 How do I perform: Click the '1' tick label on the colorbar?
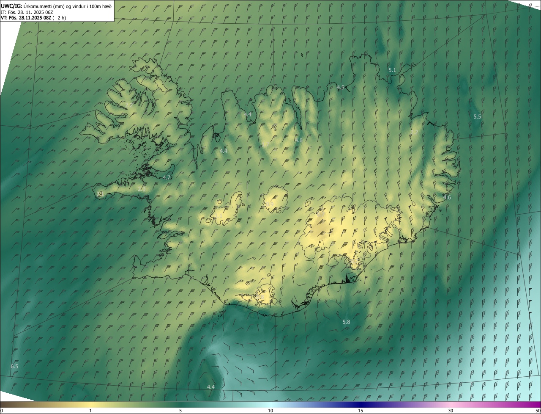[90, 411]
